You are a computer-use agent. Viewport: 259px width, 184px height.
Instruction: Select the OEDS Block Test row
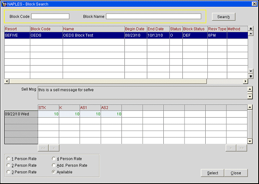point(93,36)
